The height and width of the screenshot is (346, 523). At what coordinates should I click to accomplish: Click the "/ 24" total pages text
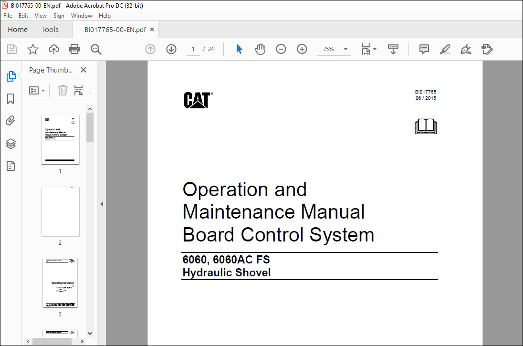pyautogui.click(x=209, y=49)
